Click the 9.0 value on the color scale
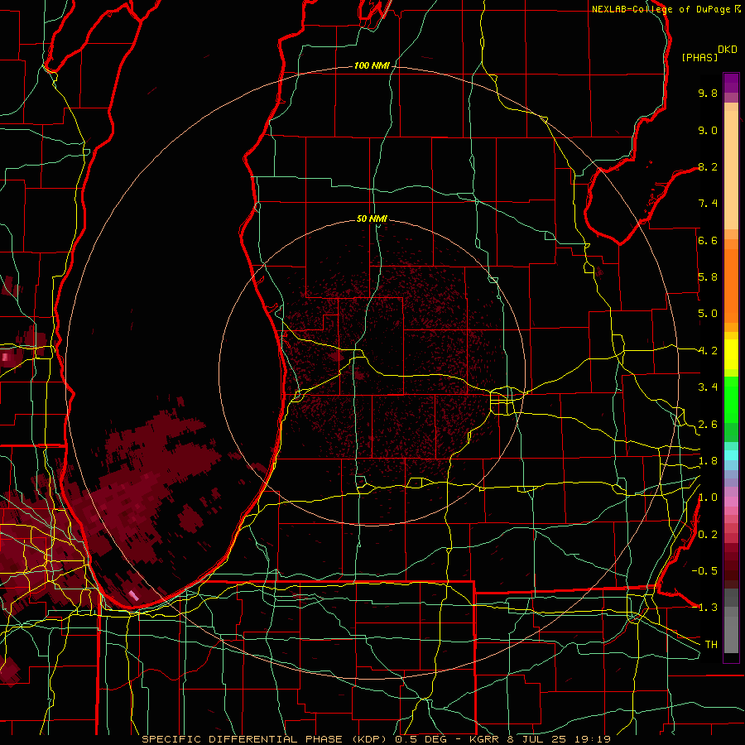 point(708,130)
